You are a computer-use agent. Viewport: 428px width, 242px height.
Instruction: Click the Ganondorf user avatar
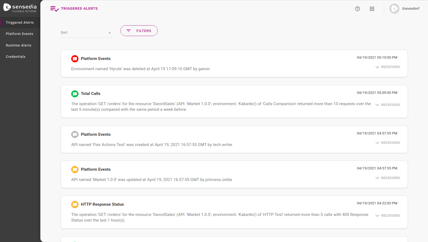coord(394,9)
